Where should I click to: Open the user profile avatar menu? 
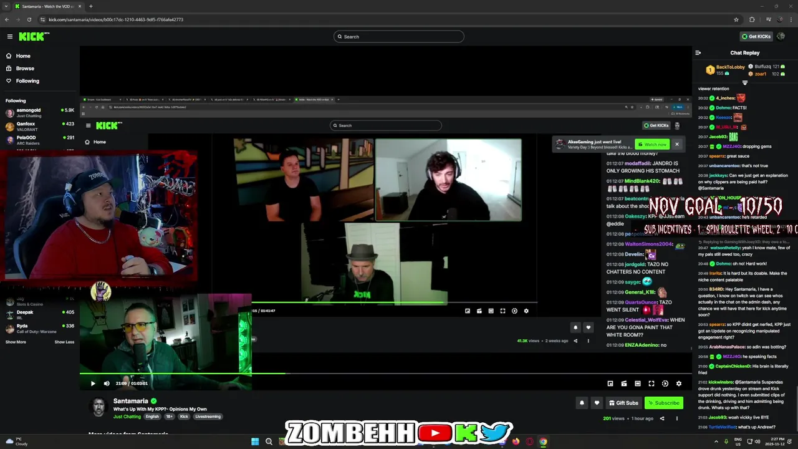pyautogui.click(x=782, y=36)
